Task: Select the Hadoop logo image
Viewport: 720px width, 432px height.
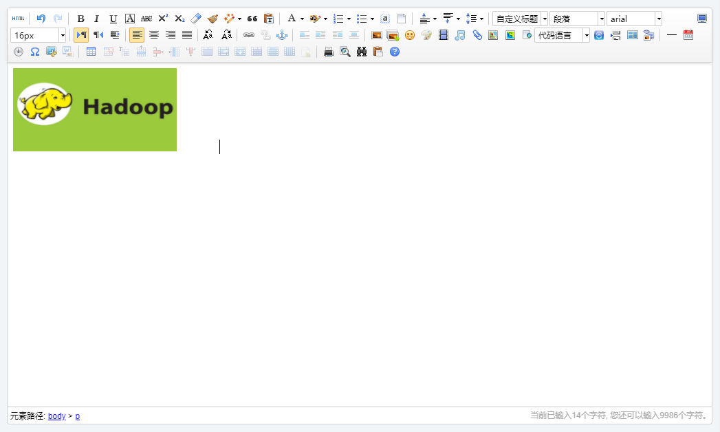Action: tap(95, 110)
